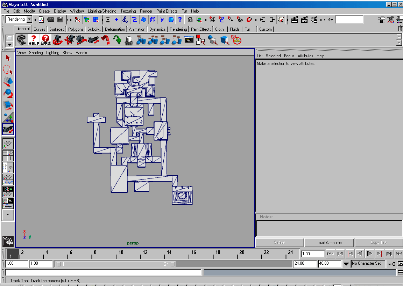
Task: Activate the Lasso selection tool
Action: coord(8,70)
